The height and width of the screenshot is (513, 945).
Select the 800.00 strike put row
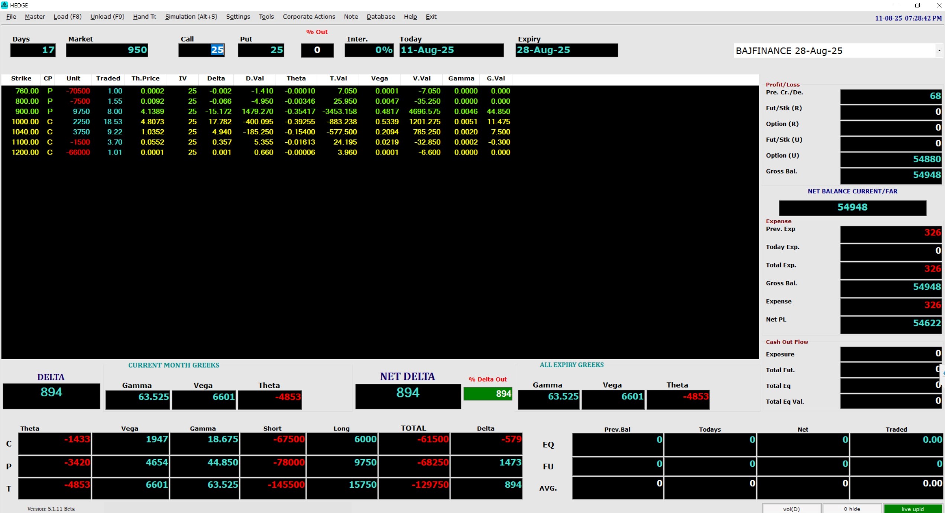coord(256,101)
